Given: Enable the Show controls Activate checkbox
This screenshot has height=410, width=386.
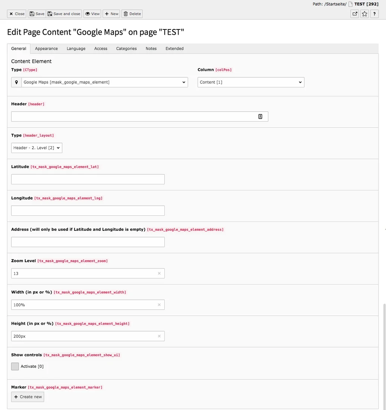Looking at the screenshot, I should point(15,366).
